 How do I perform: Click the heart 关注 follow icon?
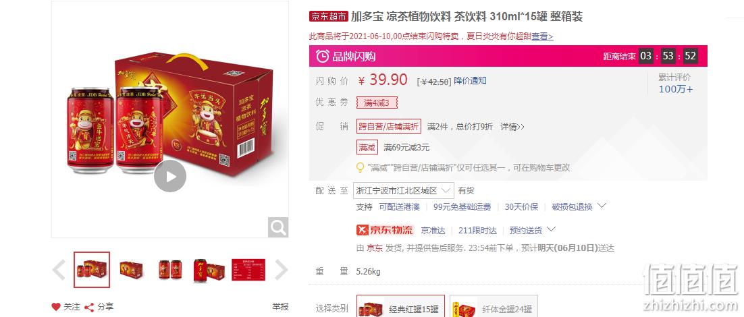(x=56, y=307)
